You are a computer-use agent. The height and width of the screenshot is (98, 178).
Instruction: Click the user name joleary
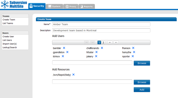pyautogui.click(x=90, y=57)
